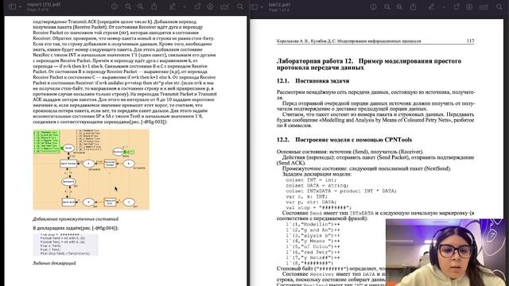Click caption 'Добавление промежуточных состояний'
Viewport: 509px width, 286px height.
pos(76,219)
